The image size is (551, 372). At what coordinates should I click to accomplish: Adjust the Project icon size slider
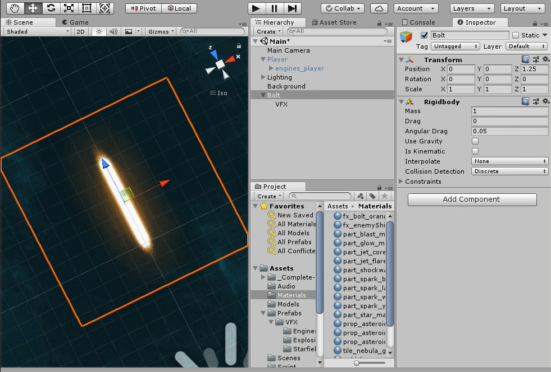(x=357, y=363)
